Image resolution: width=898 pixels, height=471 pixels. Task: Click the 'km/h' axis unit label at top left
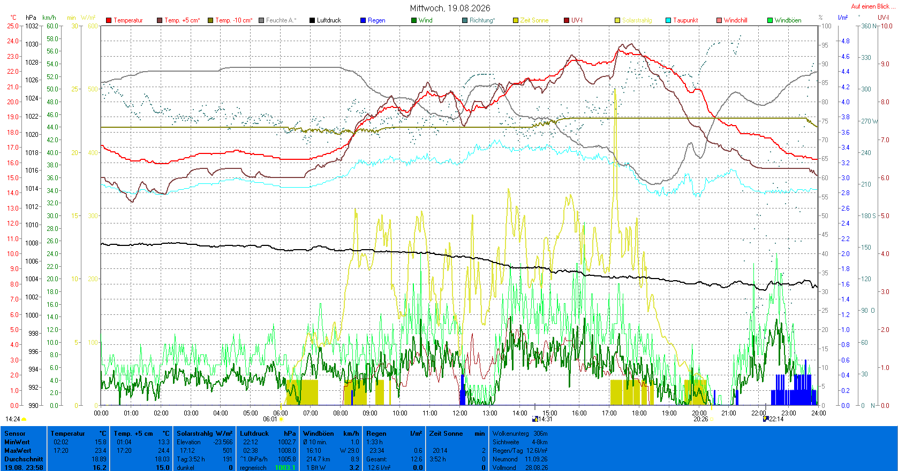[x=49, y=18]
